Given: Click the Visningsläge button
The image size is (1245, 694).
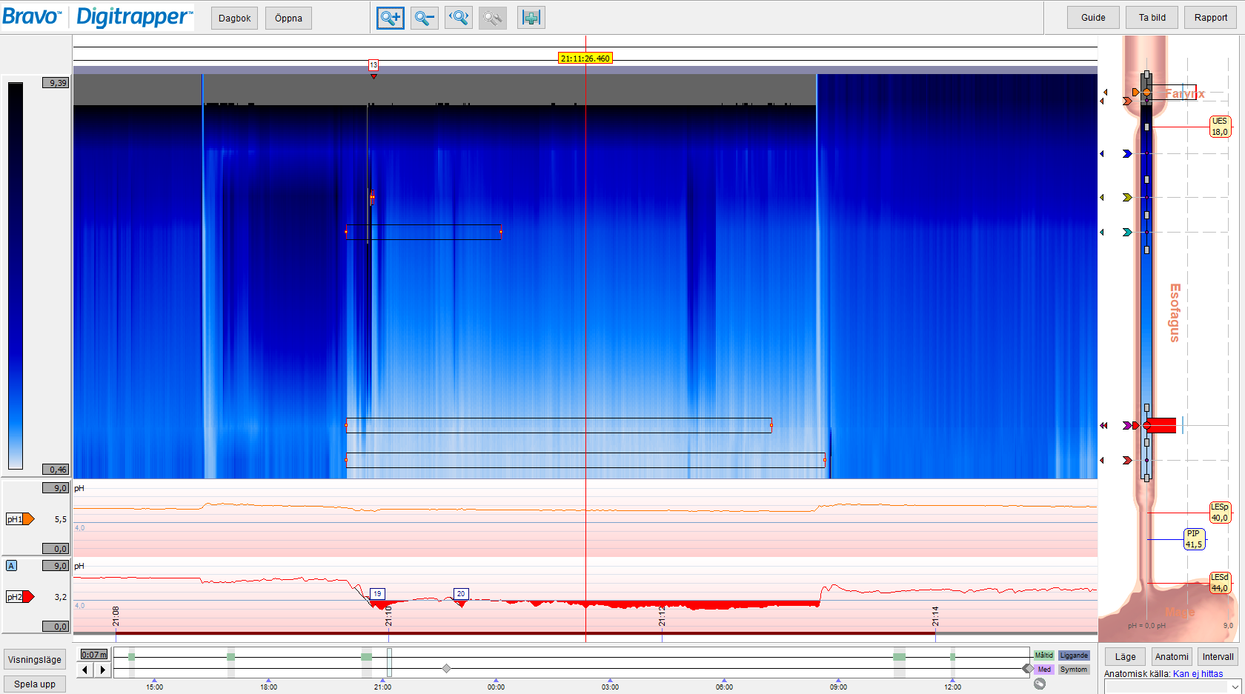Looking at the screenshot, I should (x=35, y=659).
